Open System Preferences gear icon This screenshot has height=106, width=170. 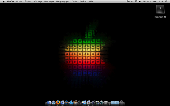tap(106, 102)
